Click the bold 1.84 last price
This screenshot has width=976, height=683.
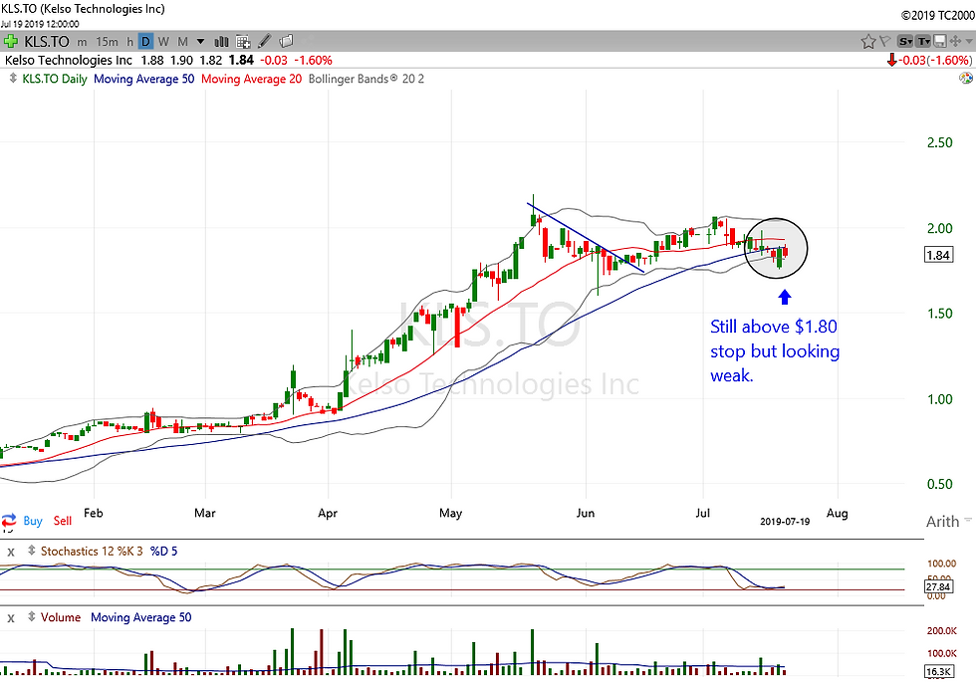coord(241,61)
